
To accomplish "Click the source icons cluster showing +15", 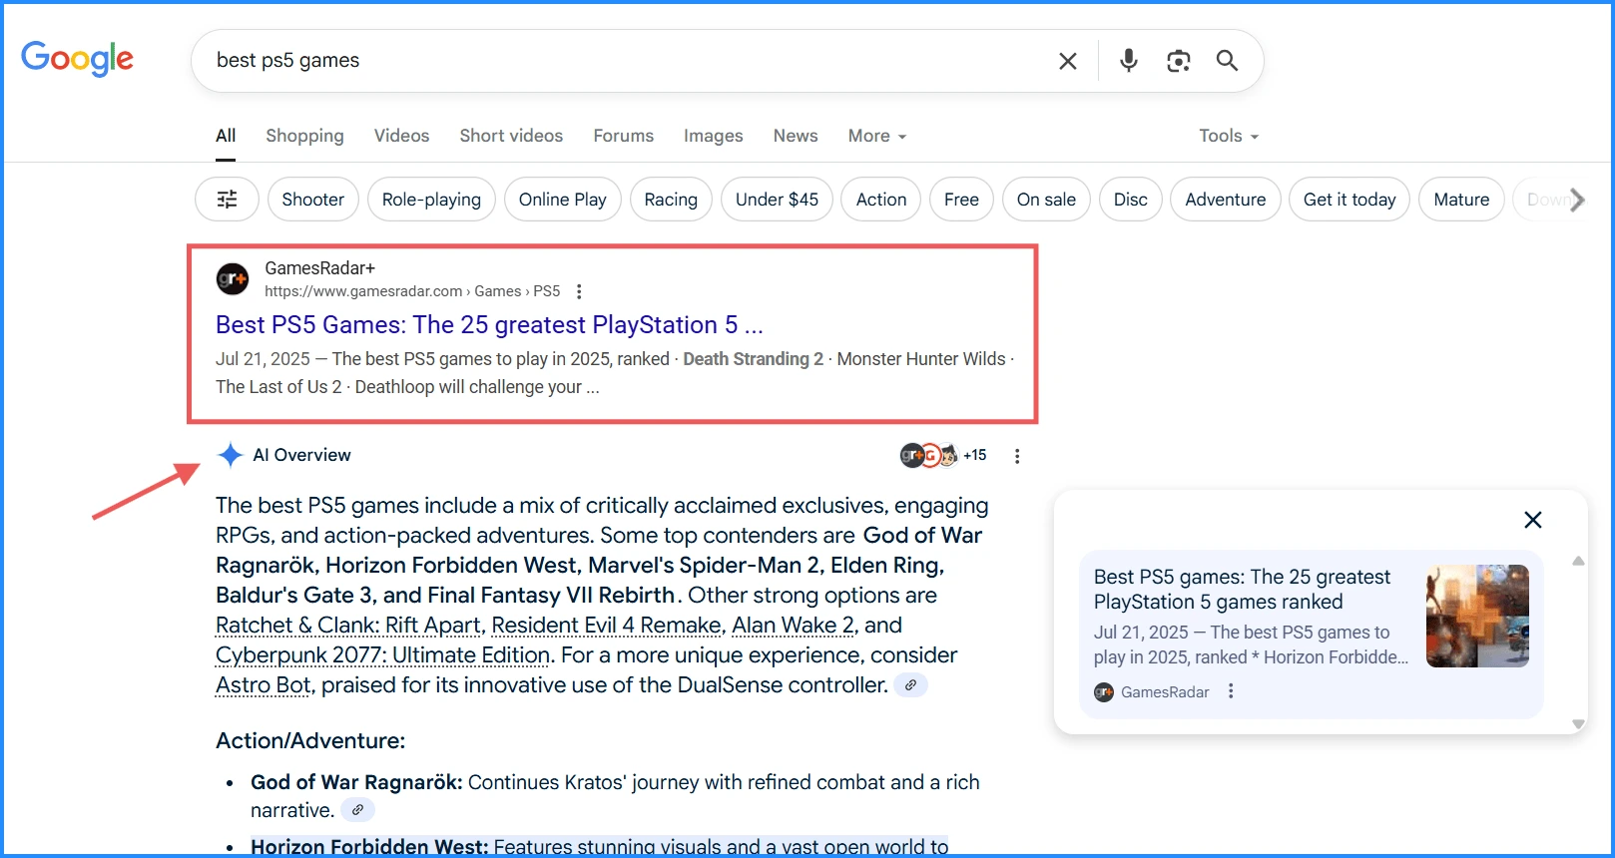I will coord(942,455).
